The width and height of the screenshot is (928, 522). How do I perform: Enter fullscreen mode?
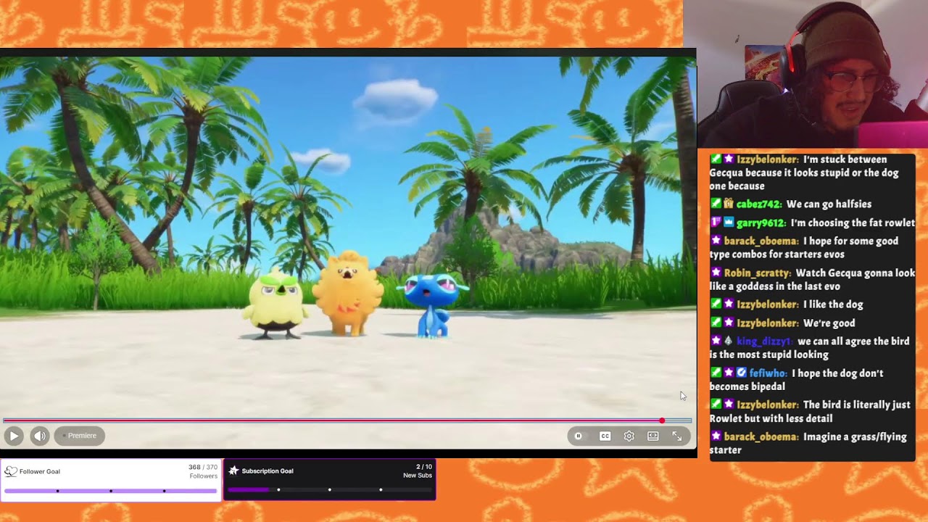(x=677, y=436)
